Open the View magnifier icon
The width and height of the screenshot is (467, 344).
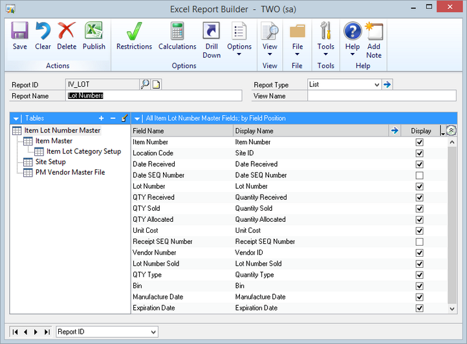[270, 30]
